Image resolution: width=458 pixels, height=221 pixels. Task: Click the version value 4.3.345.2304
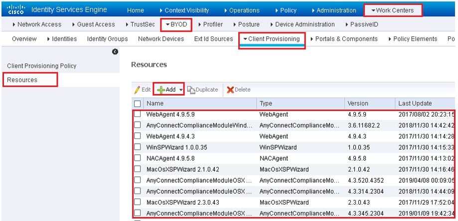click(x=365, y=213)
